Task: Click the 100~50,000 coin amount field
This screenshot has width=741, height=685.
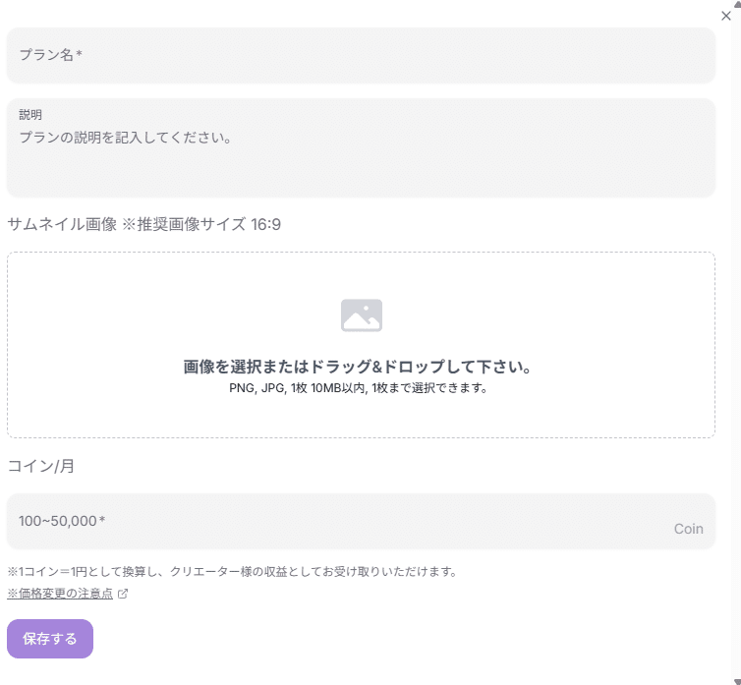Action: coord(361,522)
